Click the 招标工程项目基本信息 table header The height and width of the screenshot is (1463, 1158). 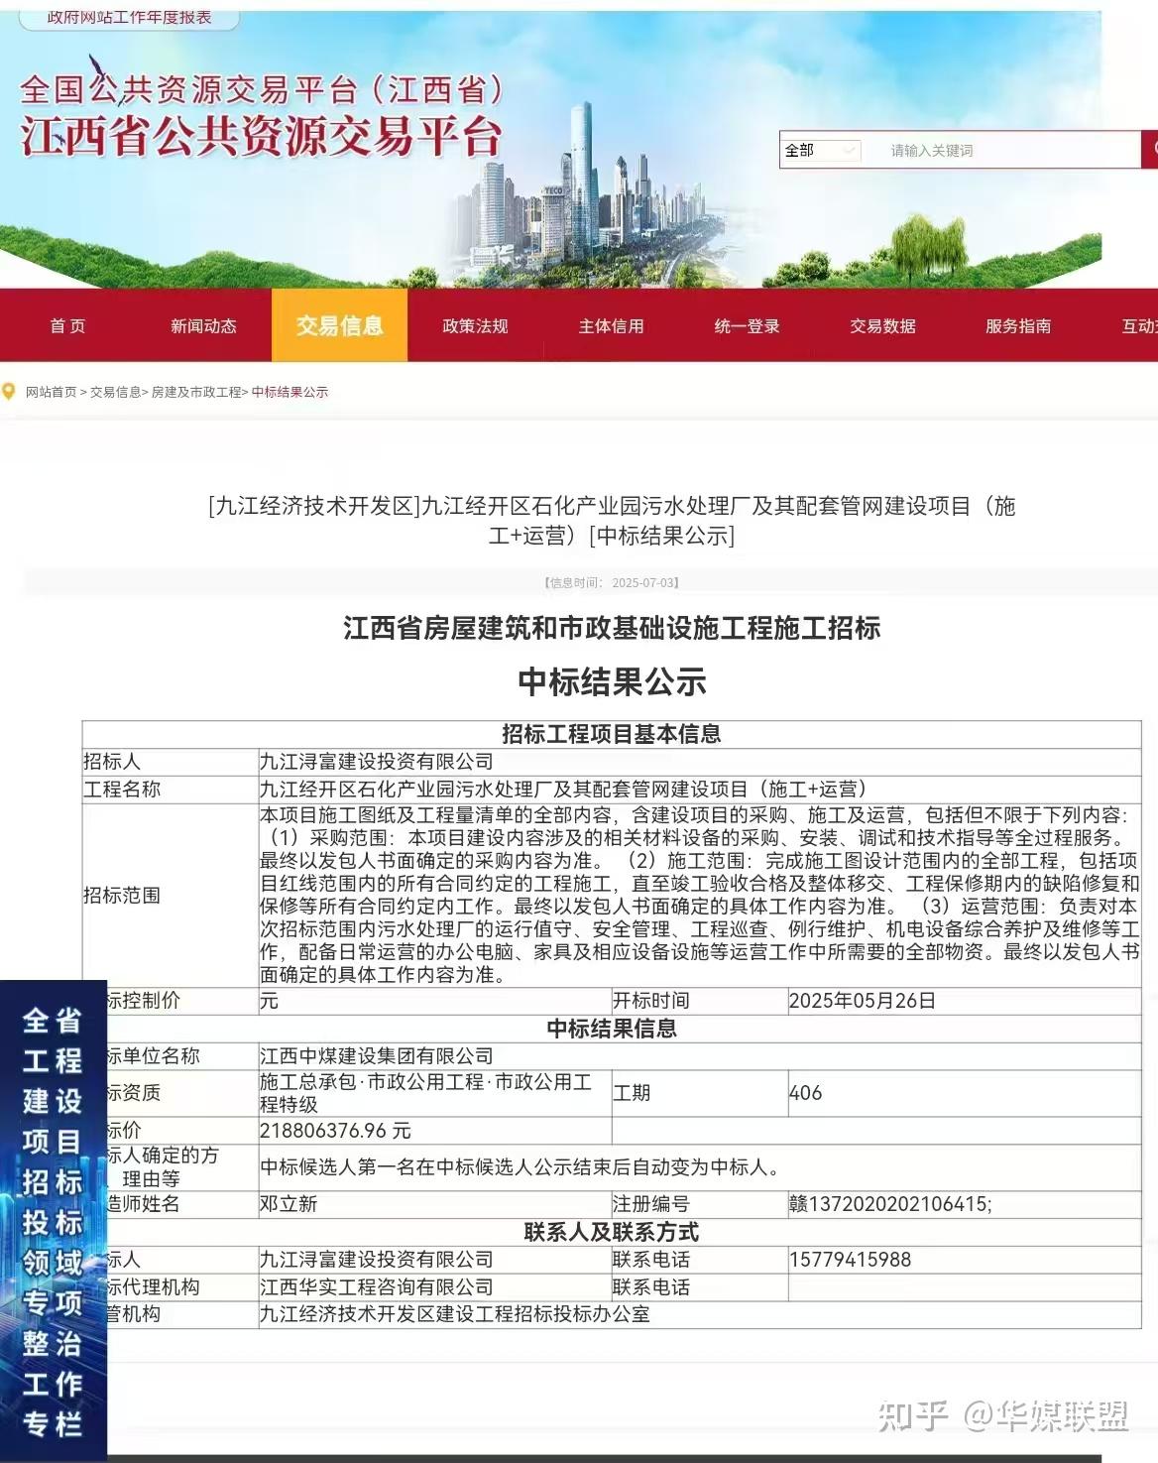(612, 734)
